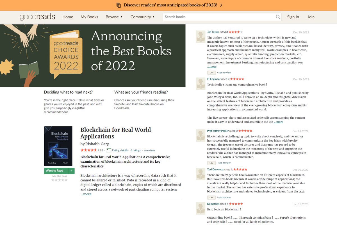Expand the Community menu
337x238 pixels.
pos(143,17)
